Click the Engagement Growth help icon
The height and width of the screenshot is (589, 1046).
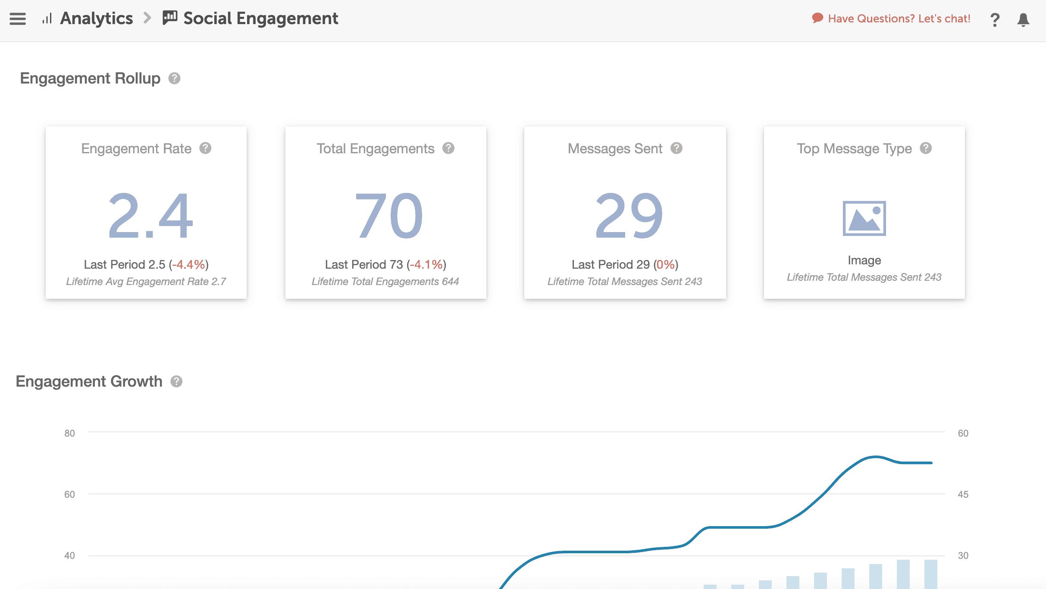176,381
